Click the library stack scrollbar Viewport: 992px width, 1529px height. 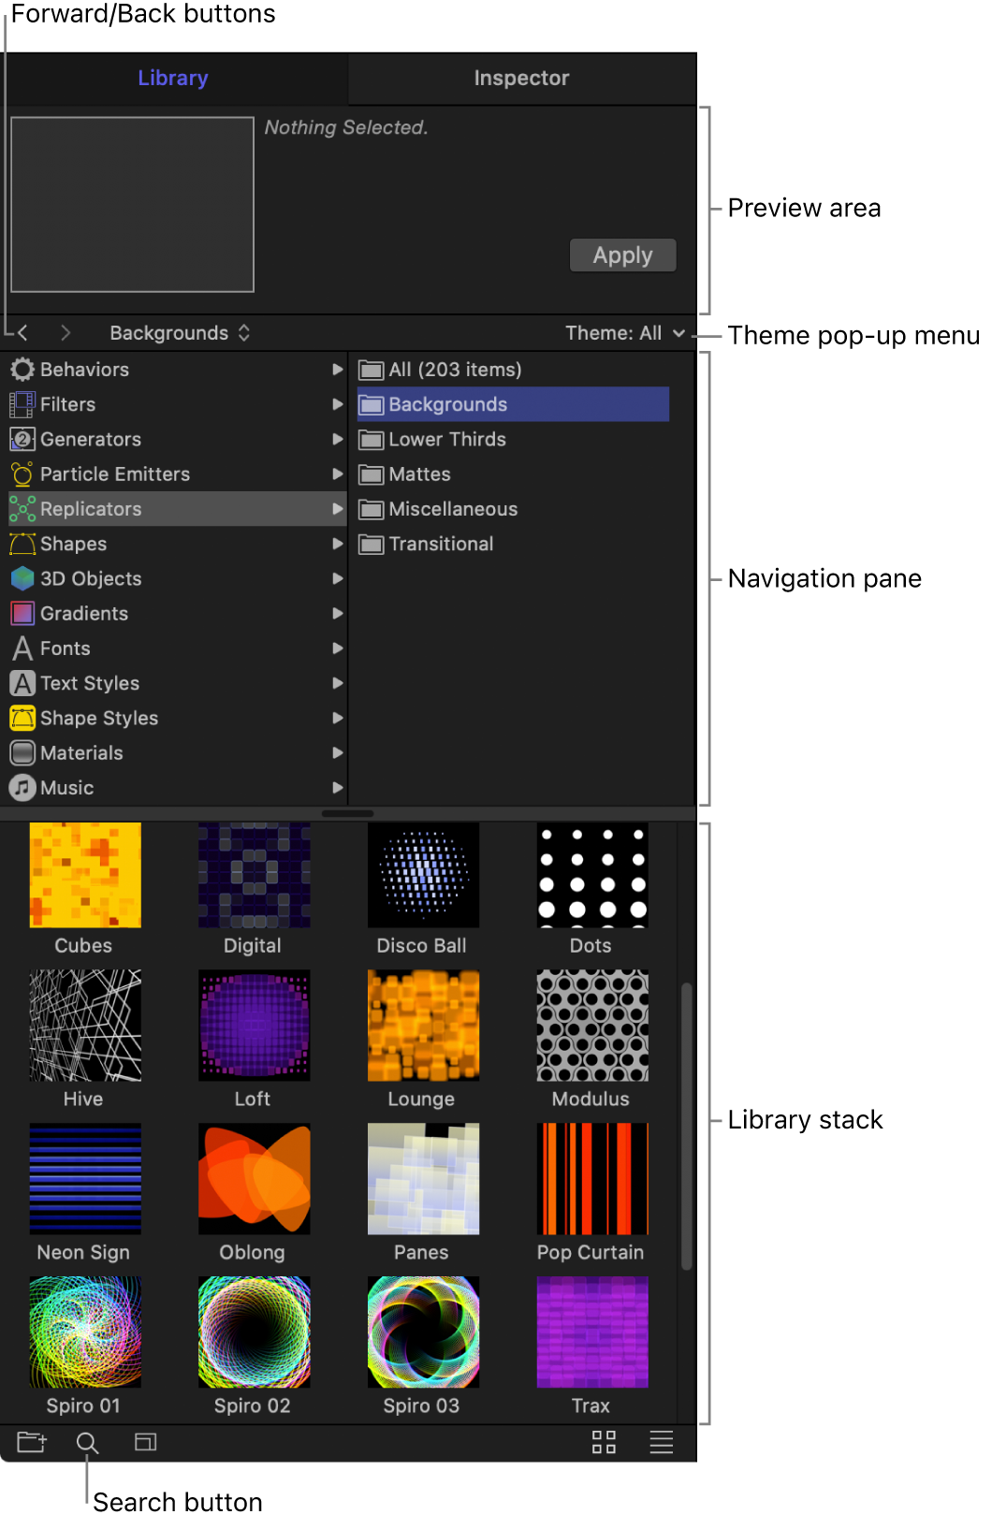[x=686, y=1126]
